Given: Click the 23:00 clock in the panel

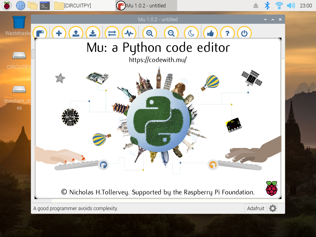Looking at the screenshot, I should click(306, 6).
